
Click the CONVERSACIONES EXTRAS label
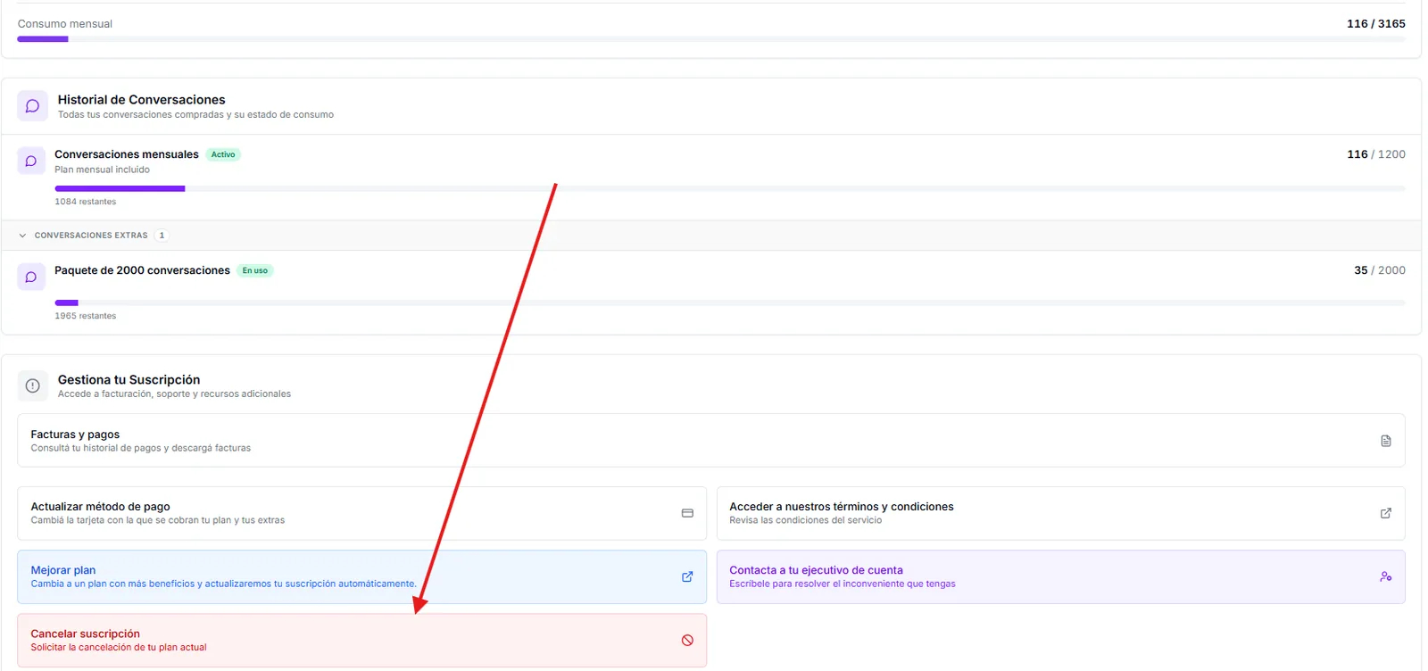click(91, 236)
